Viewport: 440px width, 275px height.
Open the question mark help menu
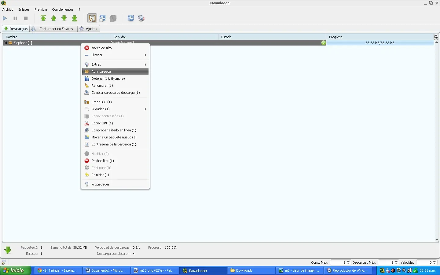[x=79, y=9]
